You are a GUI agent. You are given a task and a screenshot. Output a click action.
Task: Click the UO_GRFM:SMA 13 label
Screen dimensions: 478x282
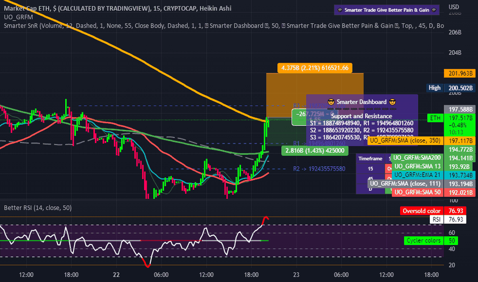[417, 166]
